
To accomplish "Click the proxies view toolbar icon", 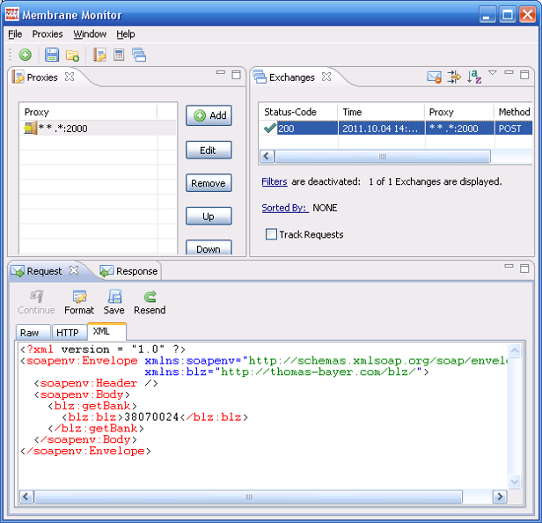I will (99, 55).
